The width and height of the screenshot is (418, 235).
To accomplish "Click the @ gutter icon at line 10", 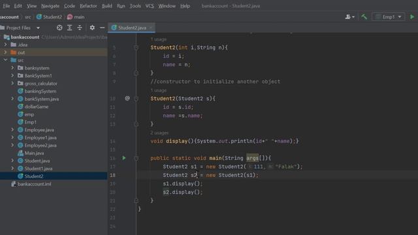I will click(127, 99).
